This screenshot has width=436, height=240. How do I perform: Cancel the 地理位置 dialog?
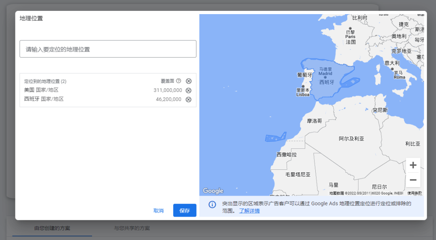pos(158,210)
